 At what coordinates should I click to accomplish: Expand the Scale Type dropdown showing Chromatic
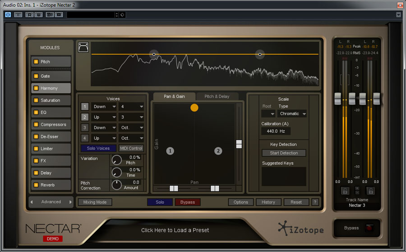point(292,114)
